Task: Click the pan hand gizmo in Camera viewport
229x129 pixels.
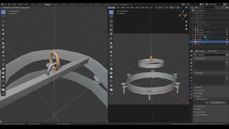Action: click(x=186, y=25)
